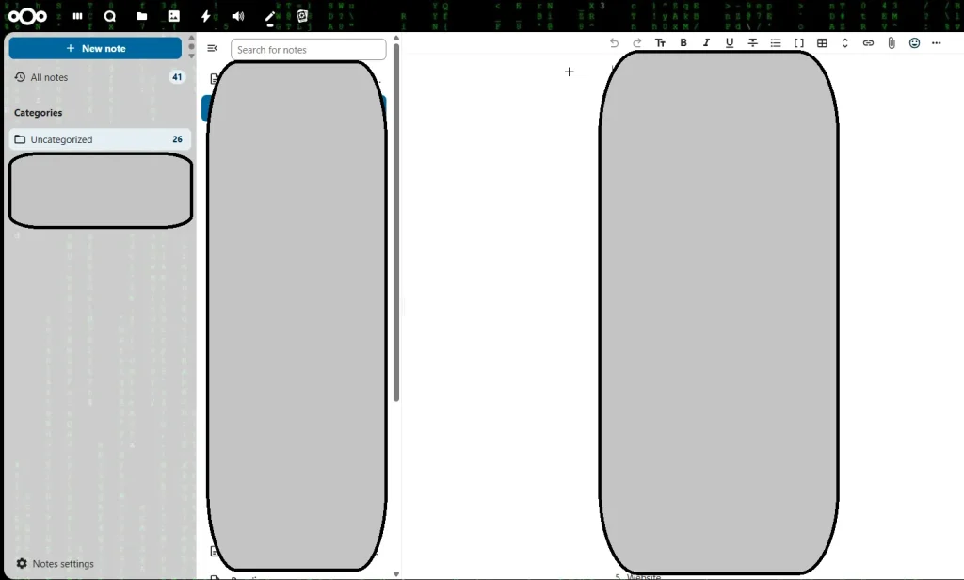
Task: Toggle underline text formatting
Action: pos(730,43)
